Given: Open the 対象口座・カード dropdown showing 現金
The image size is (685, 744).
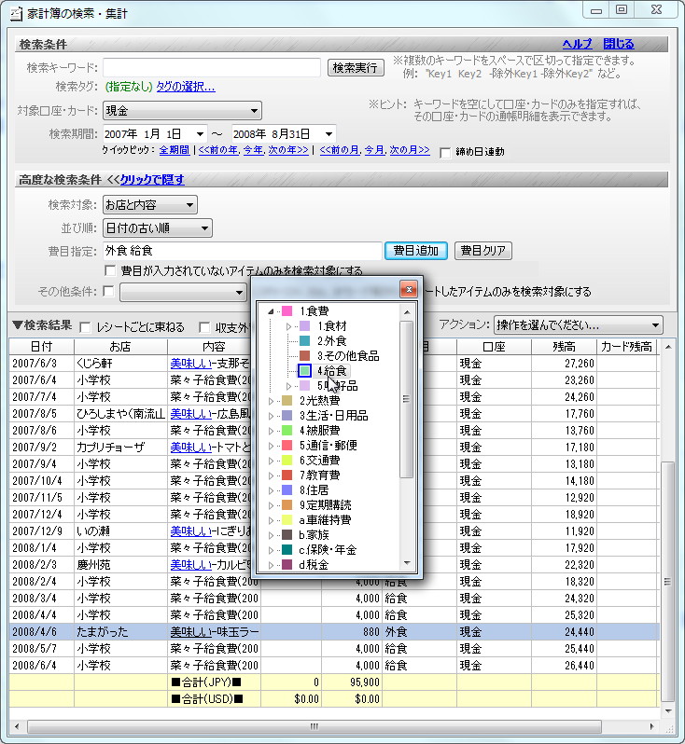Looking at the screenshot, I should coord(182,111).
